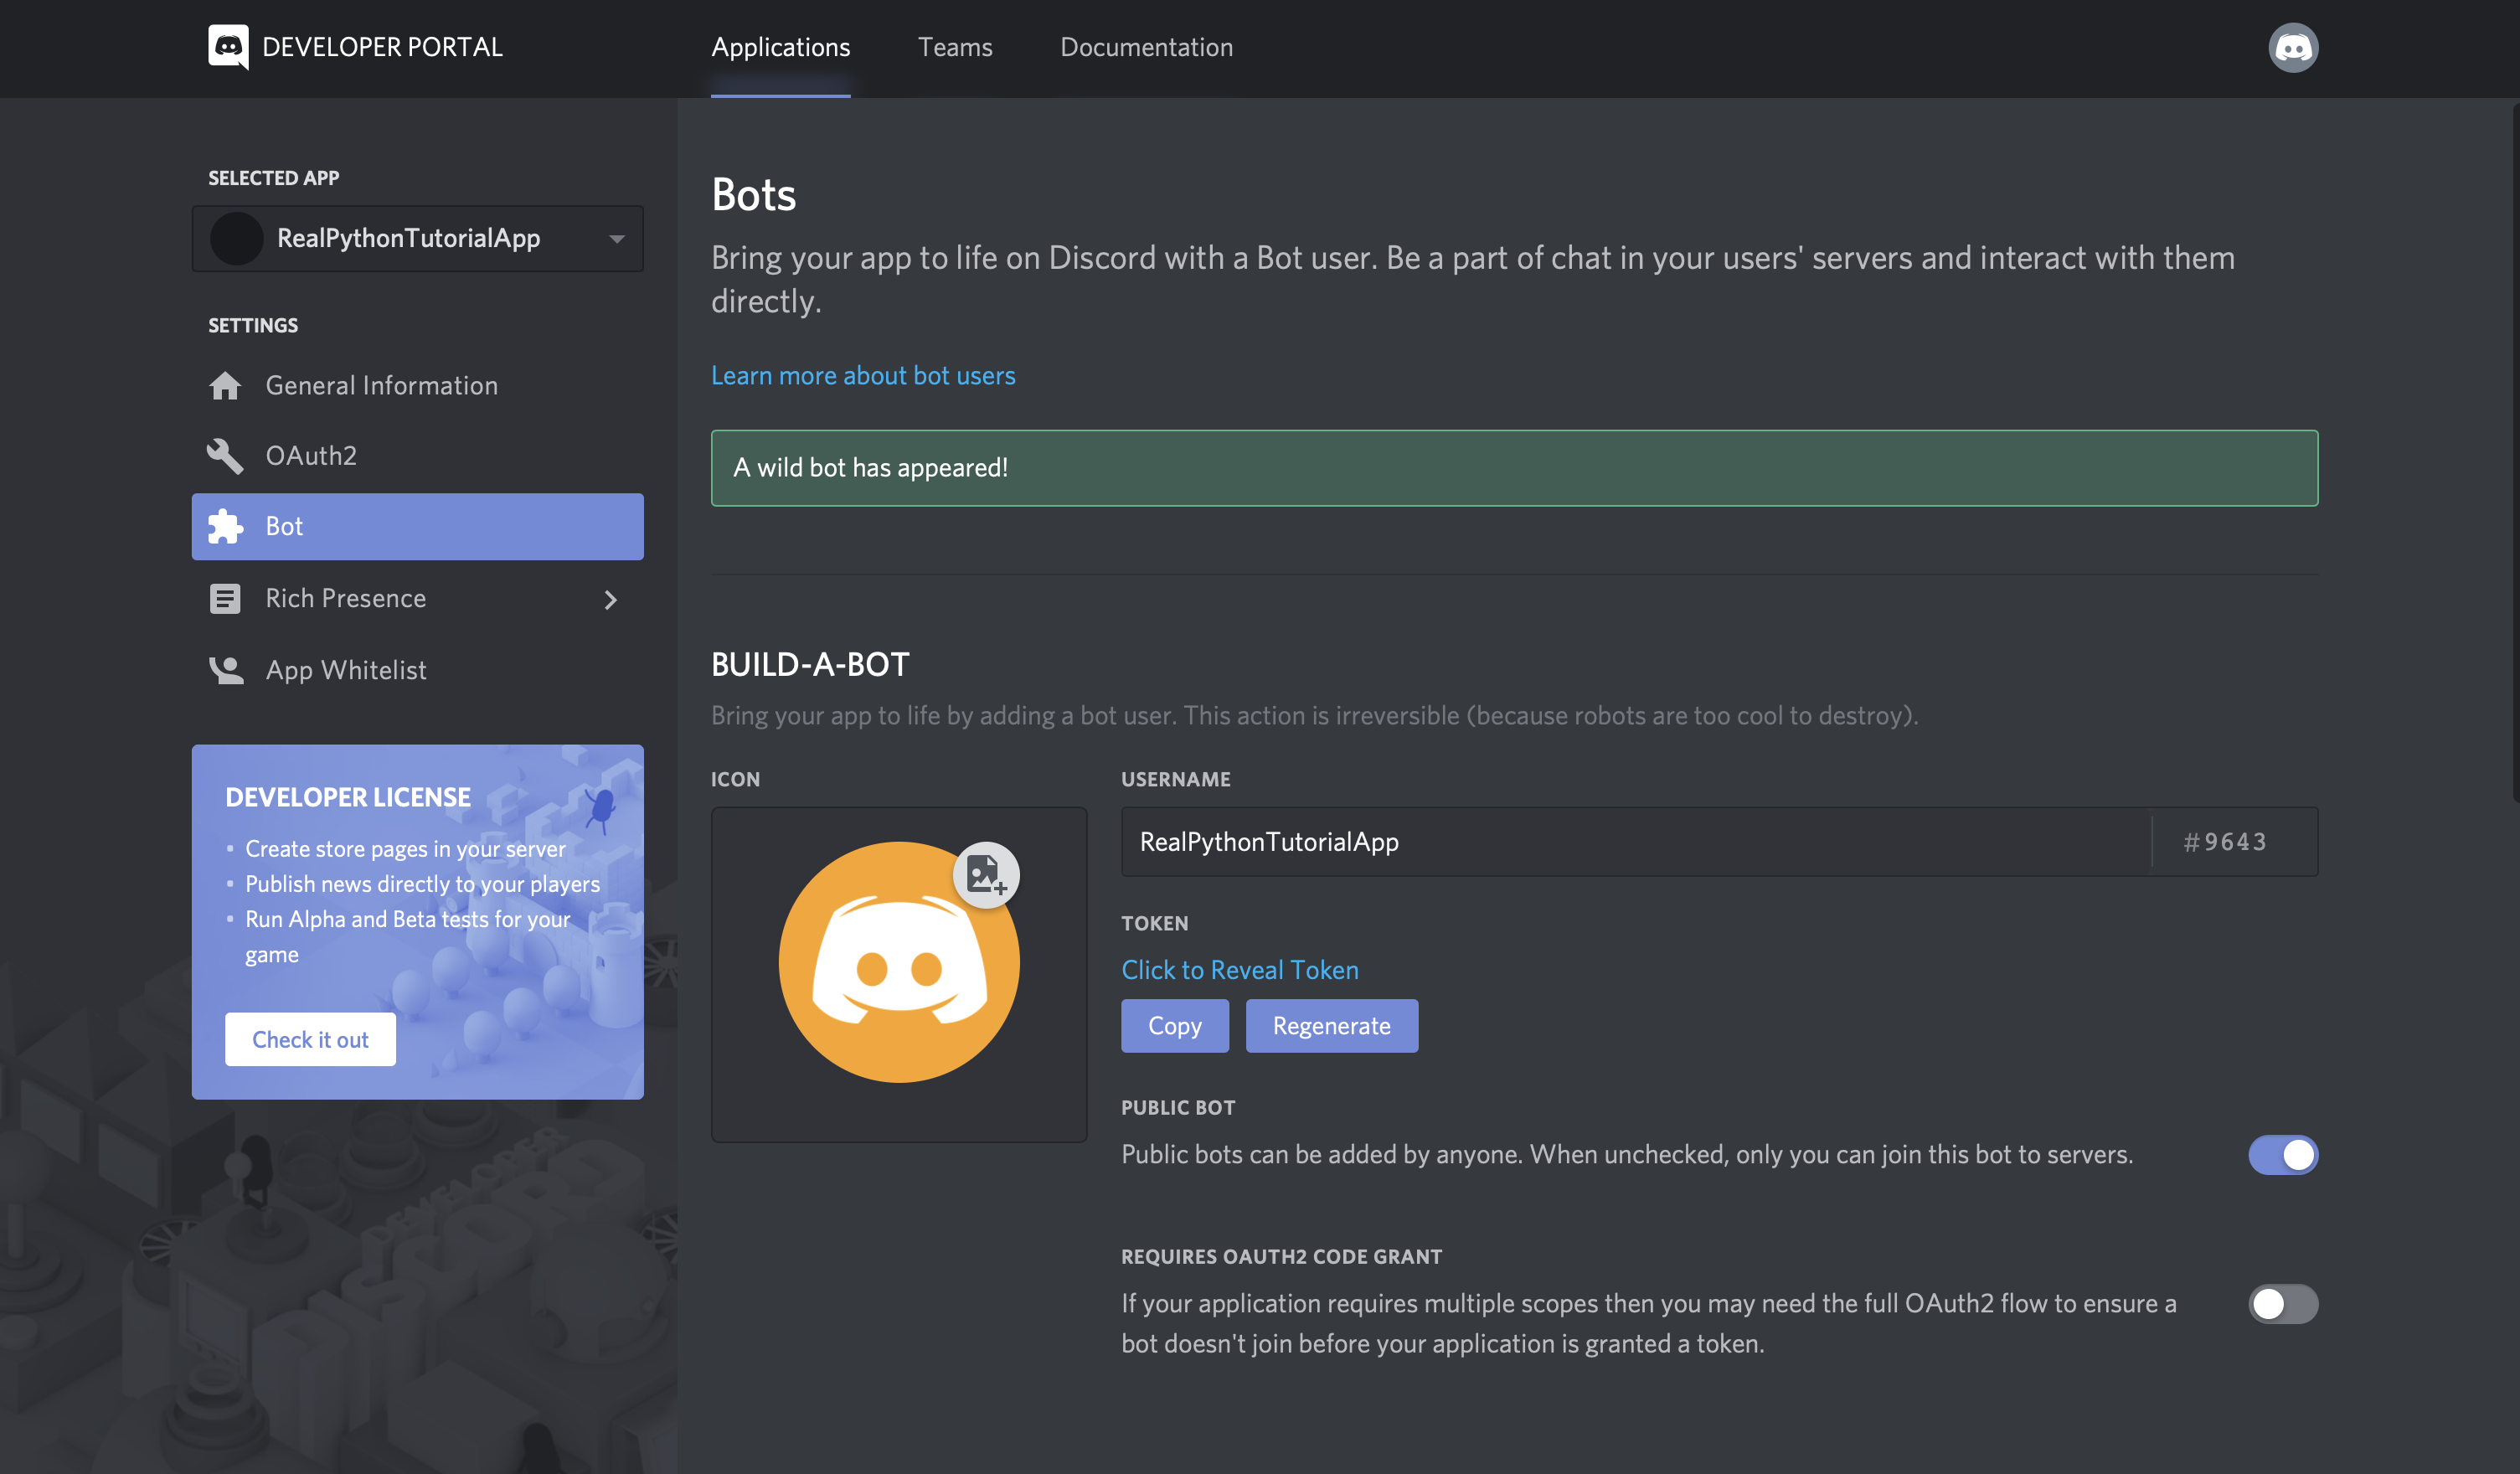Enable the Public Bot visibility toggle

click(2283, 1155)
